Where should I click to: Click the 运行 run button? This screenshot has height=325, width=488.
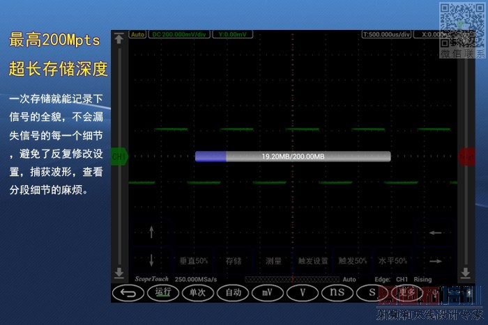pos(162,293)
